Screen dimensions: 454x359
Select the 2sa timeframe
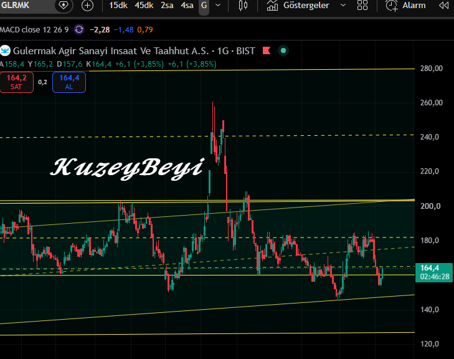coord(167,5)
